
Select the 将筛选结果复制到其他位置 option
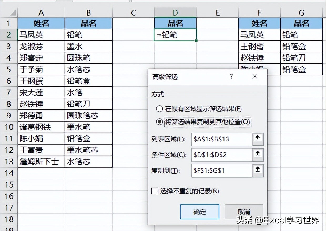point(160,122)
